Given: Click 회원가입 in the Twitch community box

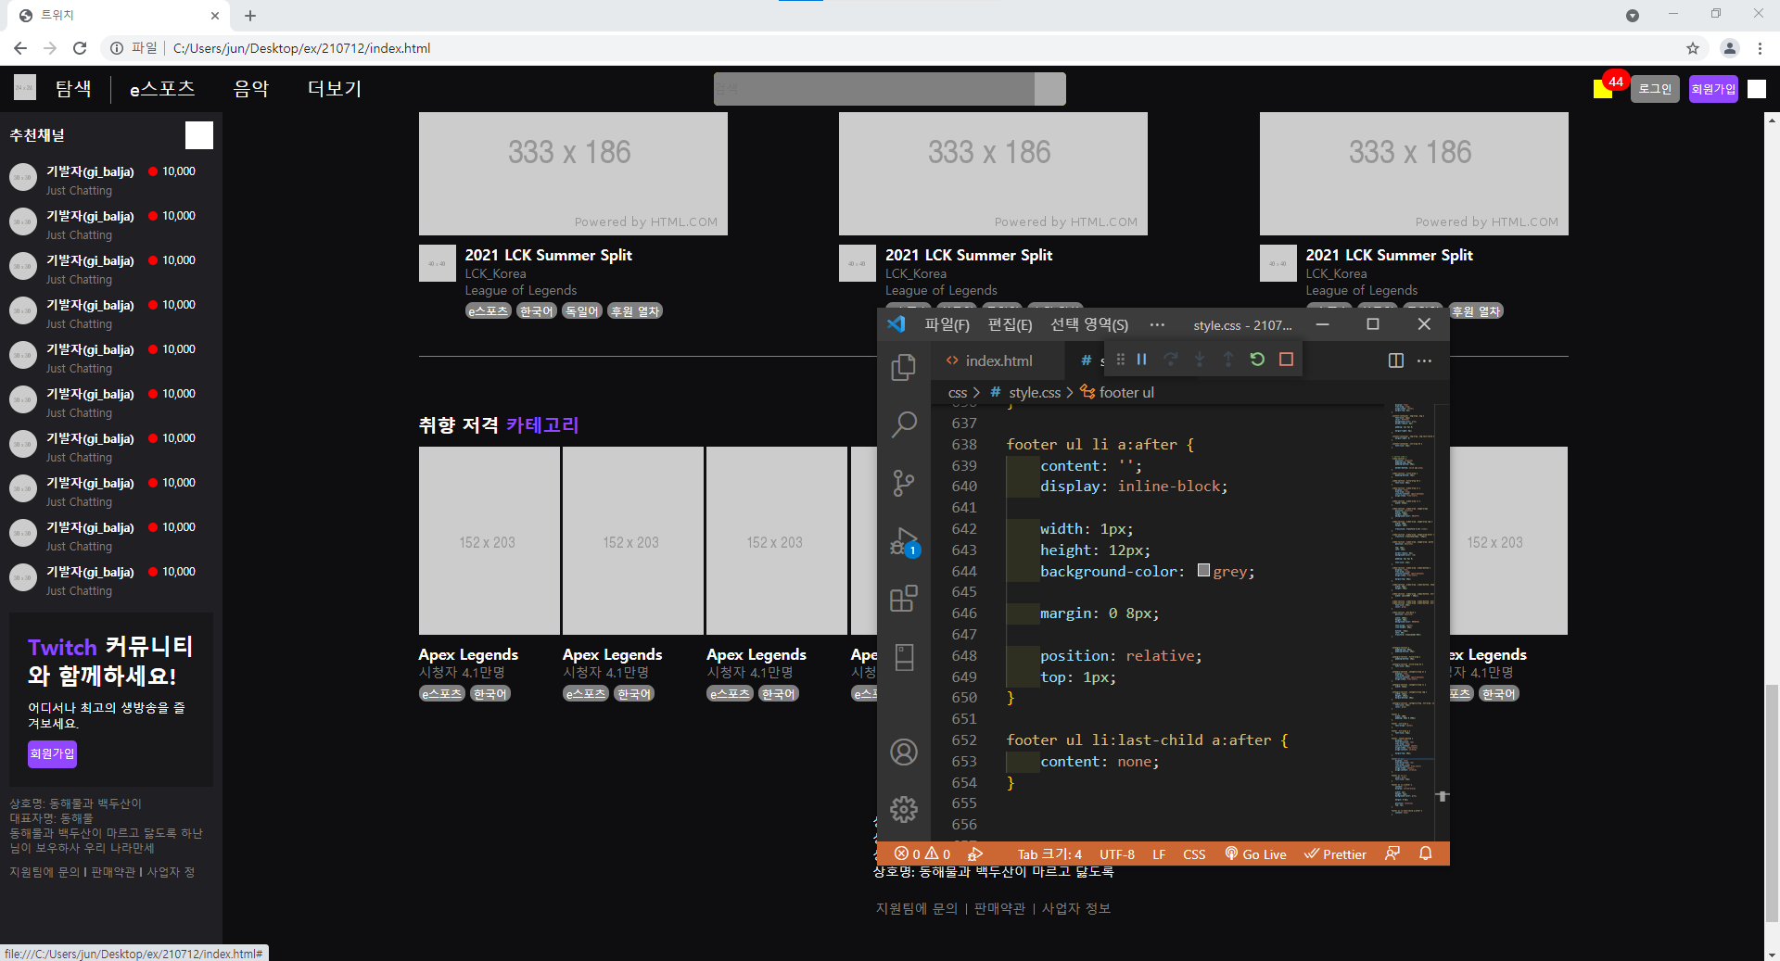Looking at the screenshot, I should [52, 754].
